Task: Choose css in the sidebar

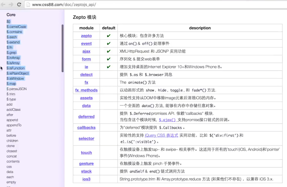Action: point(9,167)
